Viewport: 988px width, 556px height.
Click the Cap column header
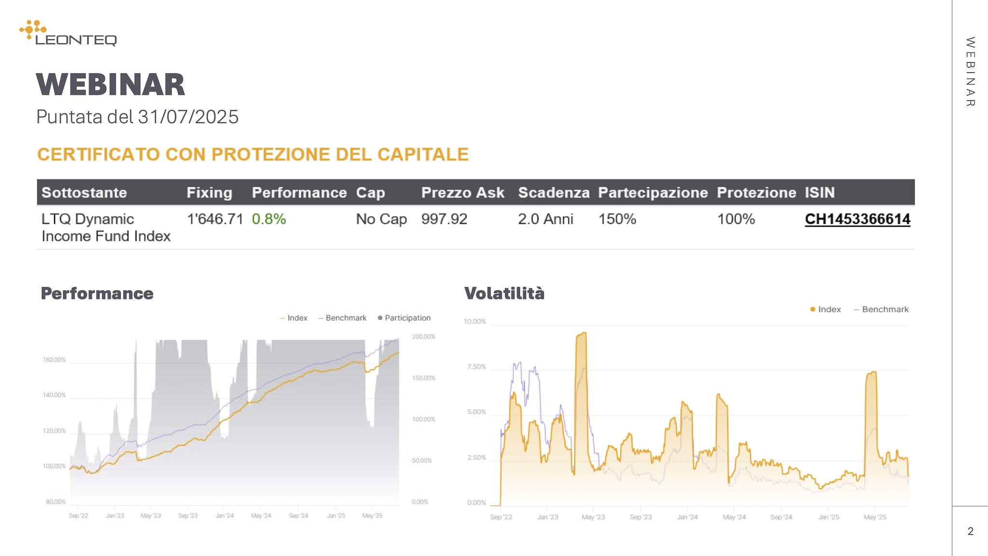370,193
